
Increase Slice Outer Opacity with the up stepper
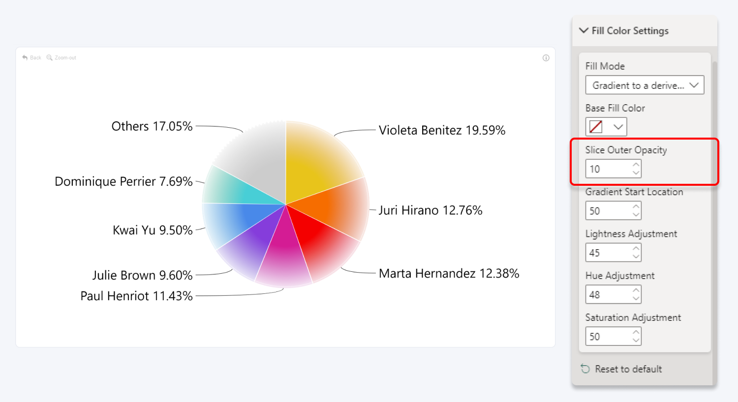[x=636, y=165]
